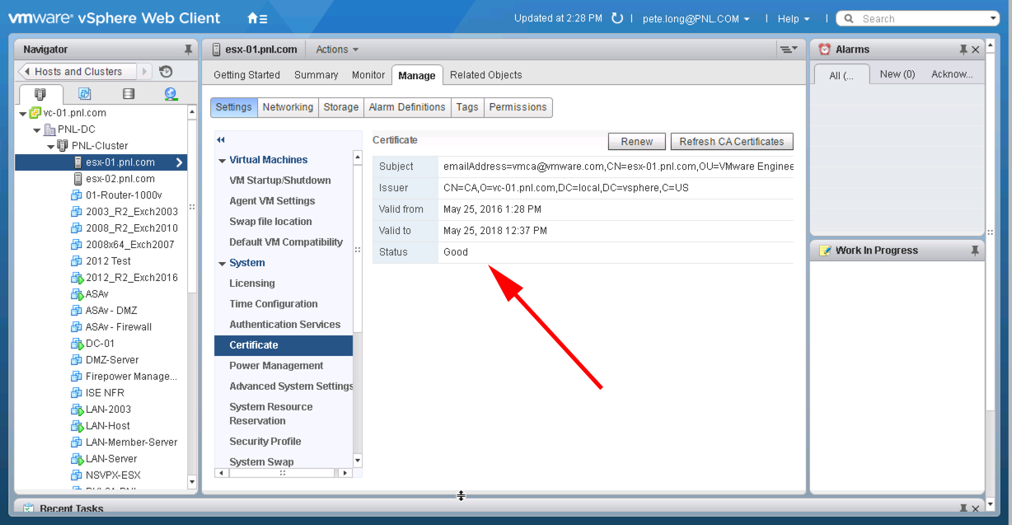Select the DC-01 virtual machine
The height and width of the screenshot is (525, 1012).
coord(101,344)
